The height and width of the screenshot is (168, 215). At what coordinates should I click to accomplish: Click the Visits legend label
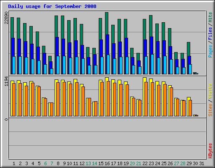(x=210, y=91)
